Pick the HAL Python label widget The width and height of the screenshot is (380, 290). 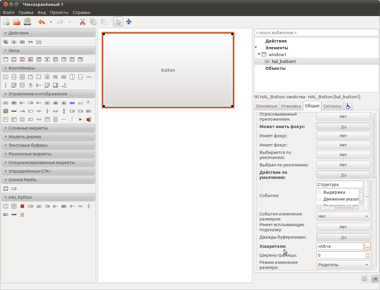point(14,215)
